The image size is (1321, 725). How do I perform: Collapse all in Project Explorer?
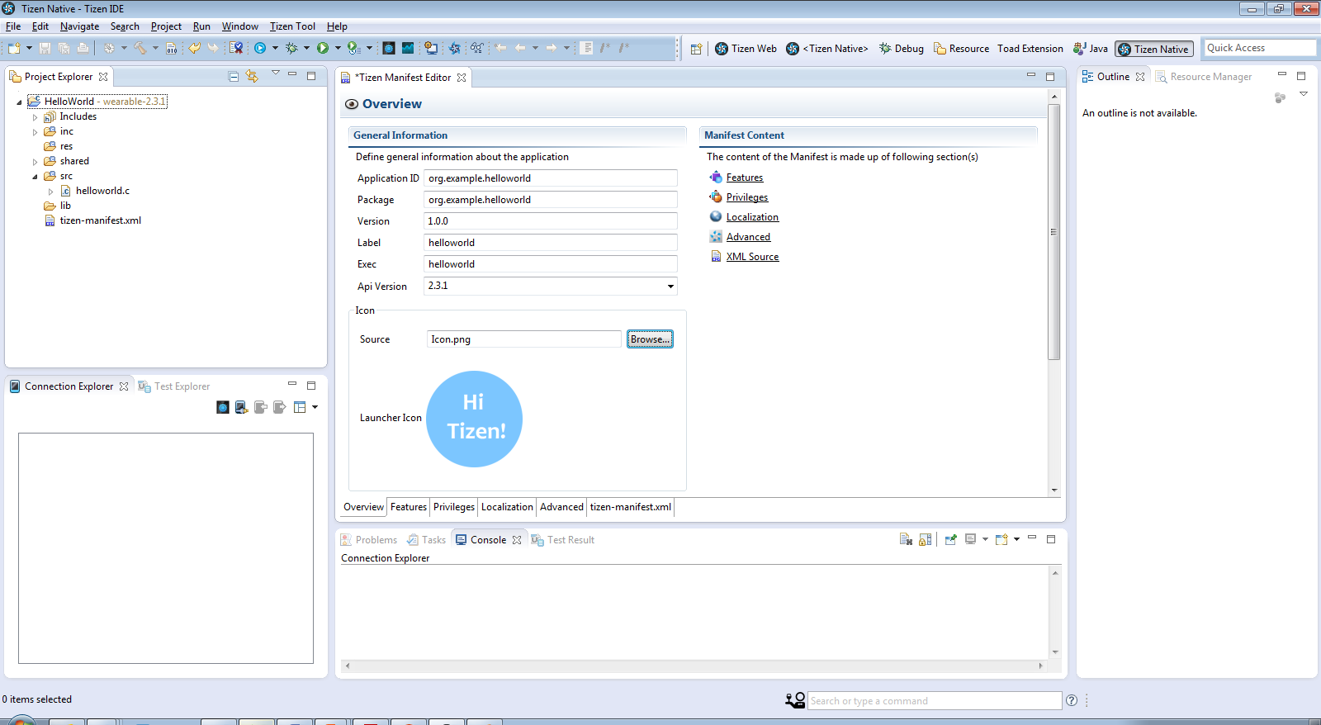click(234, 76)
